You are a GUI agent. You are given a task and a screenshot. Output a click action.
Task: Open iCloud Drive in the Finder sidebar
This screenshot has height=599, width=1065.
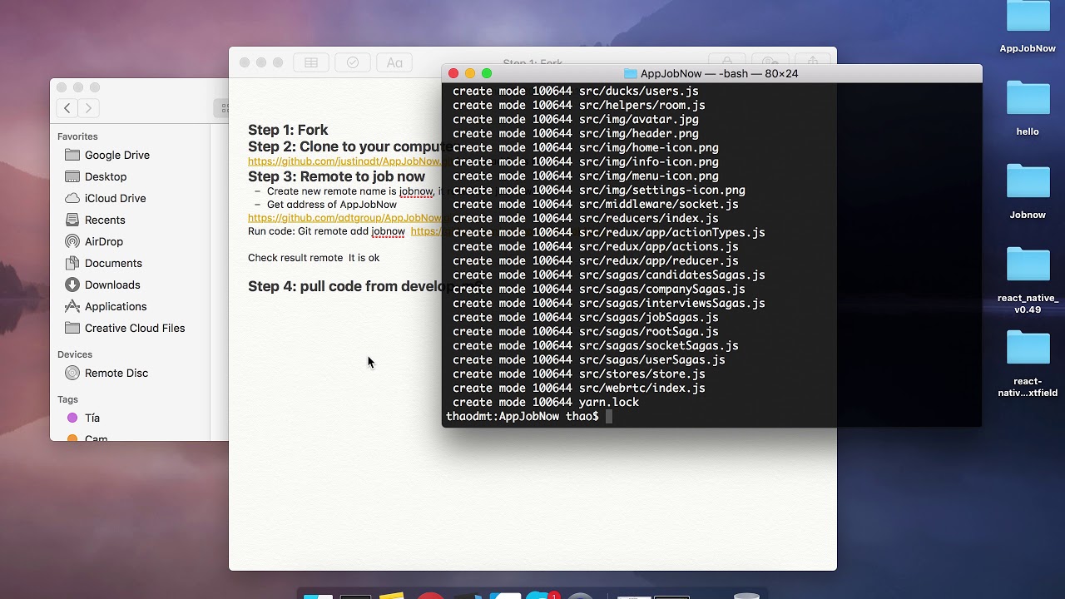tap(115, 198)
